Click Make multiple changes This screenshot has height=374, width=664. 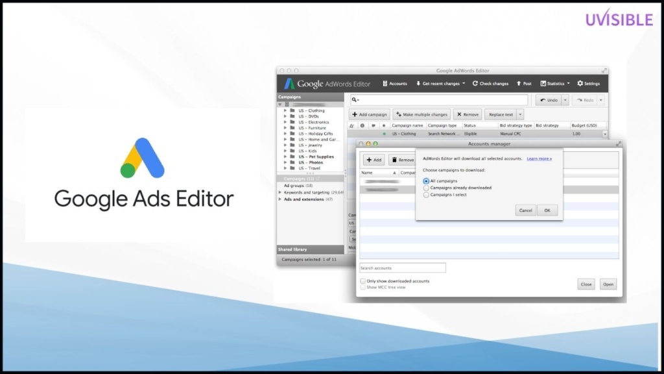click(x=421, y=114)
